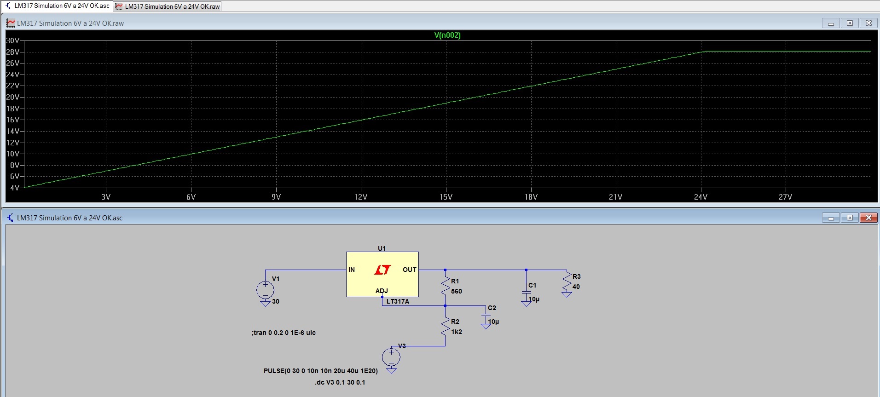Restore the .raw waveform window
The width and height of the screenshot is (880, 397).
pos(850,23)
